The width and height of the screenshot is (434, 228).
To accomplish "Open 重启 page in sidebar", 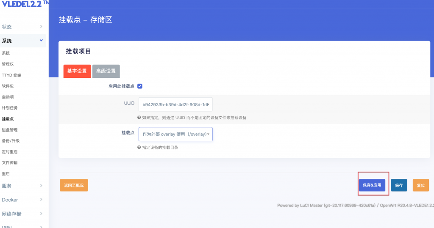I will point(6,173).
